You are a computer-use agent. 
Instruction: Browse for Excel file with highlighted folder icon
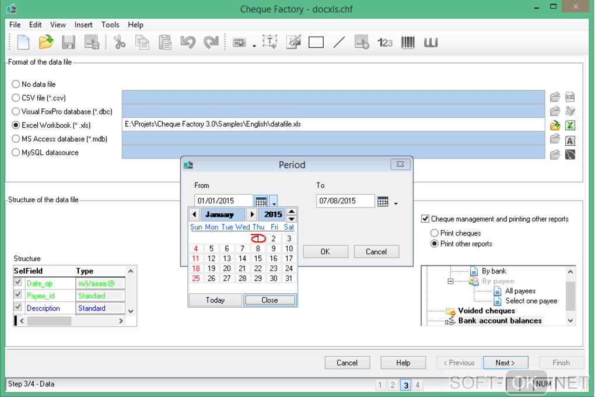pos(555,125)
